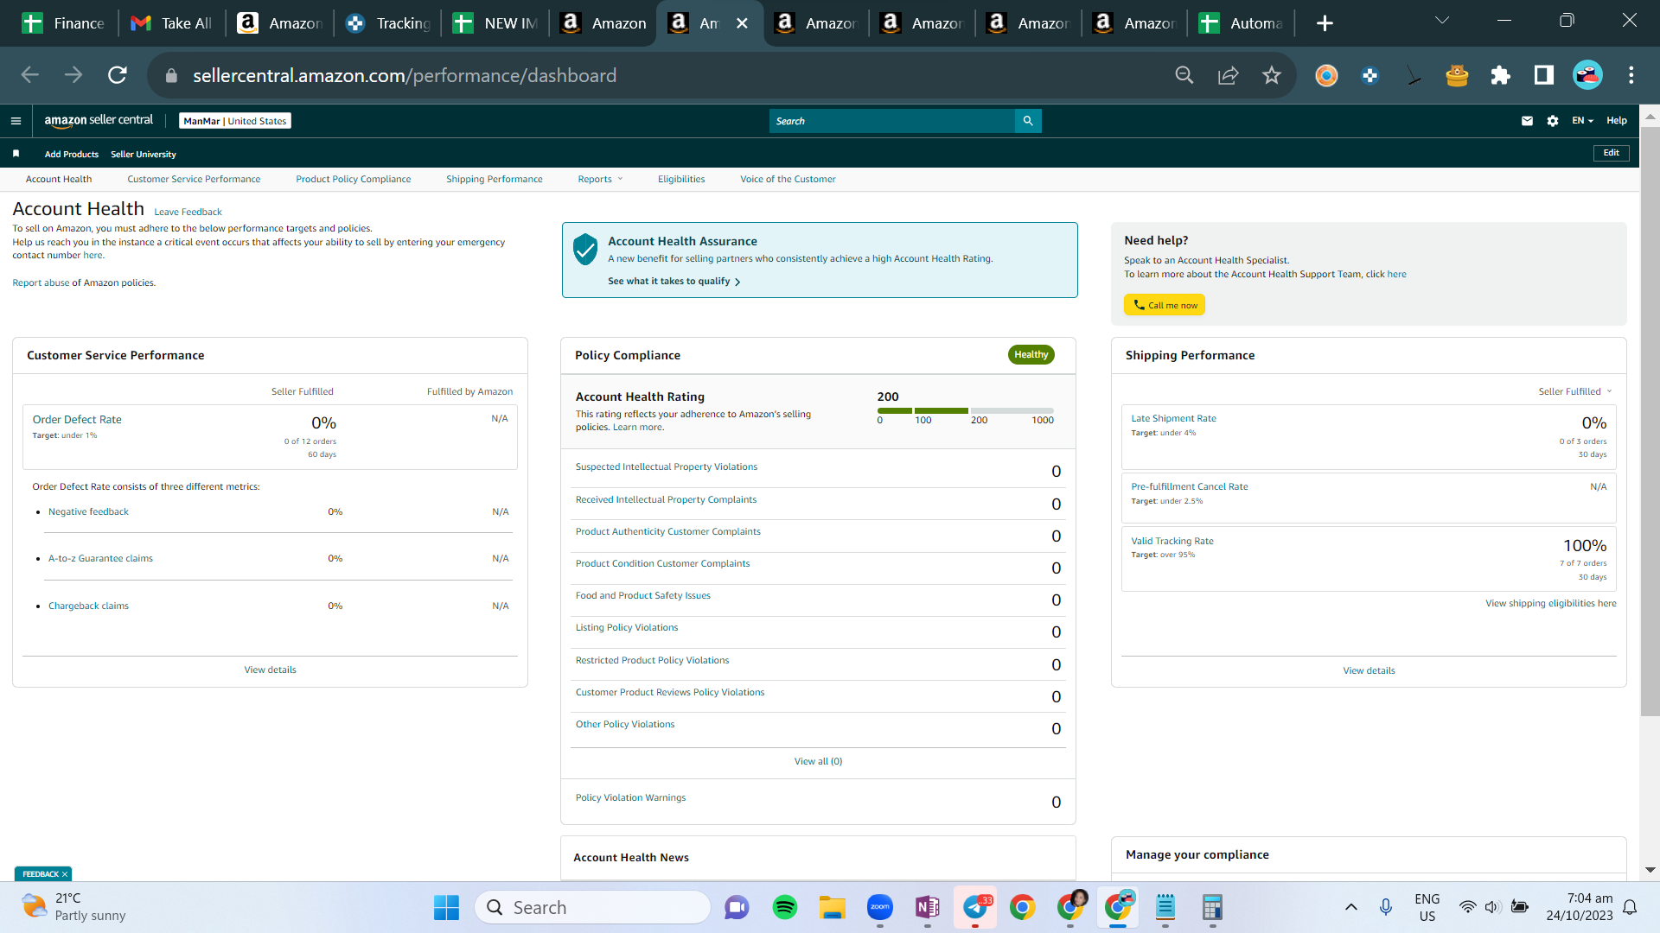Image resolution: width=1660 pixels, height=933 pixels.
Task: Click the browser zoom magnifier icon
Action: (x=1184, y=75)
